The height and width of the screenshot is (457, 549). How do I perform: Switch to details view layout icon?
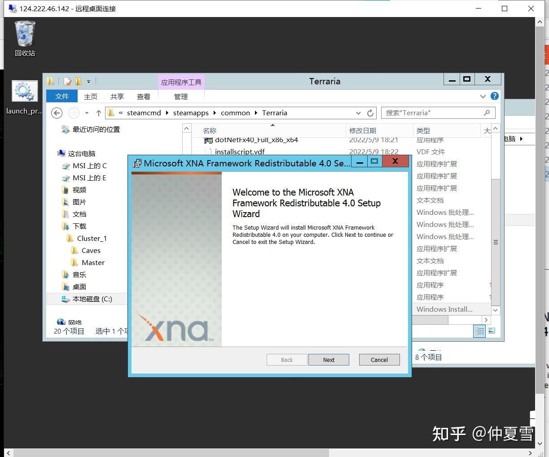click(479, 331)
